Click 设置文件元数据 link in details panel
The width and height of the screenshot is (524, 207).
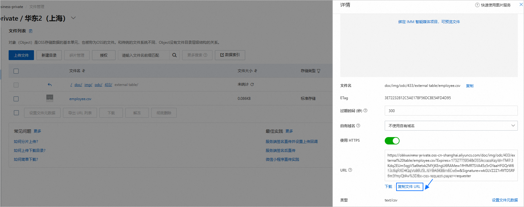coord(505,200)
